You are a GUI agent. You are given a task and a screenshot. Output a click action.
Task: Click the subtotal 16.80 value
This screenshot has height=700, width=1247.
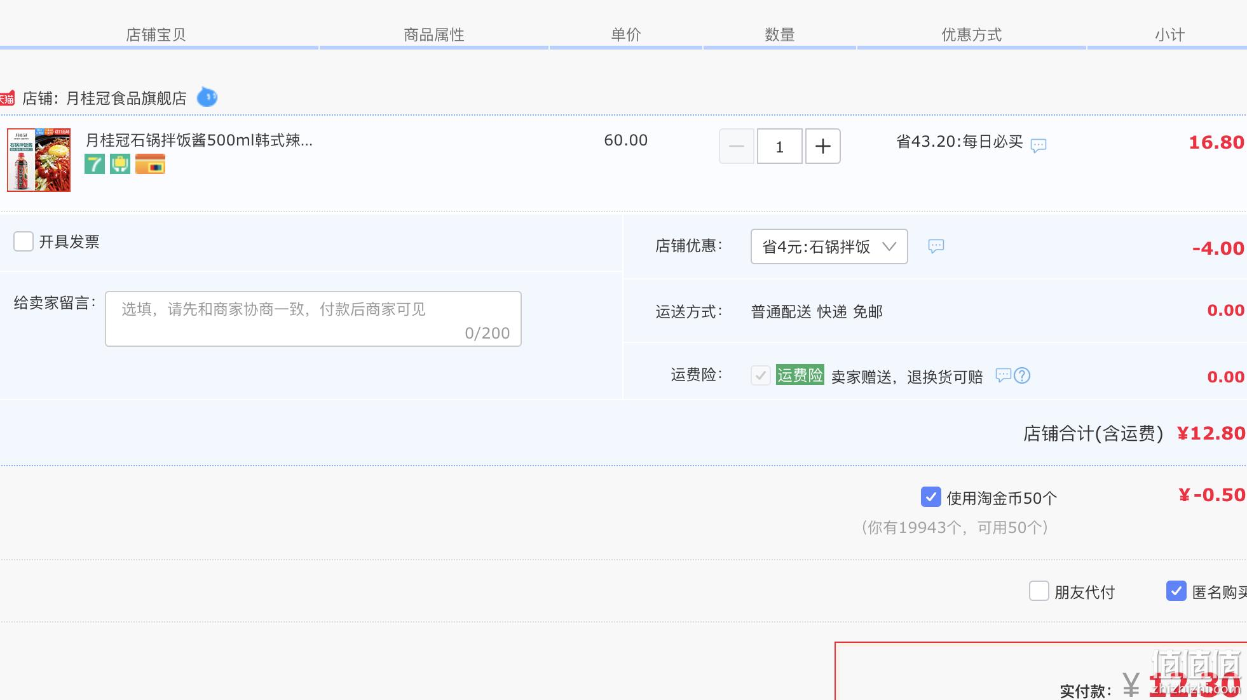pos(1216,142)
